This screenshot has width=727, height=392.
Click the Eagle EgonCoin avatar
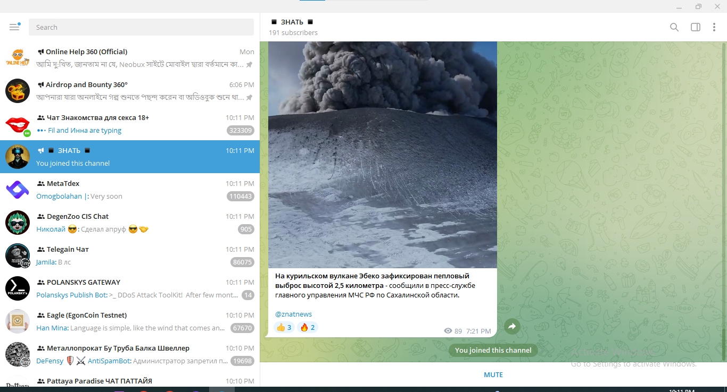[18, 321]
